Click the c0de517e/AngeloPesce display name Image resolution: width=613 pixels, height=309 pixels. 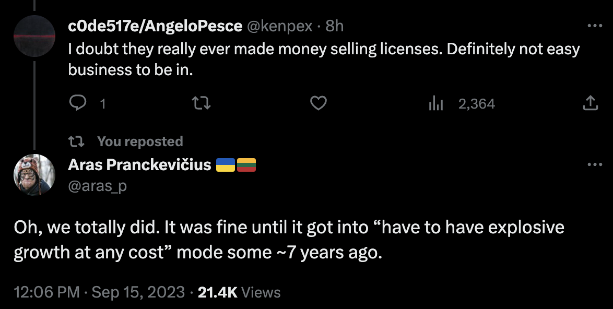click(155, 26)
